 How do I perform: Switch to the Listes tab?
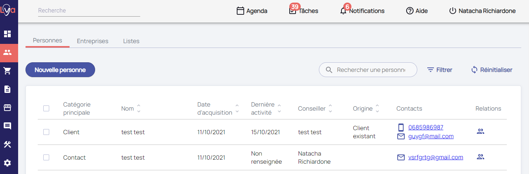point(131,41)
